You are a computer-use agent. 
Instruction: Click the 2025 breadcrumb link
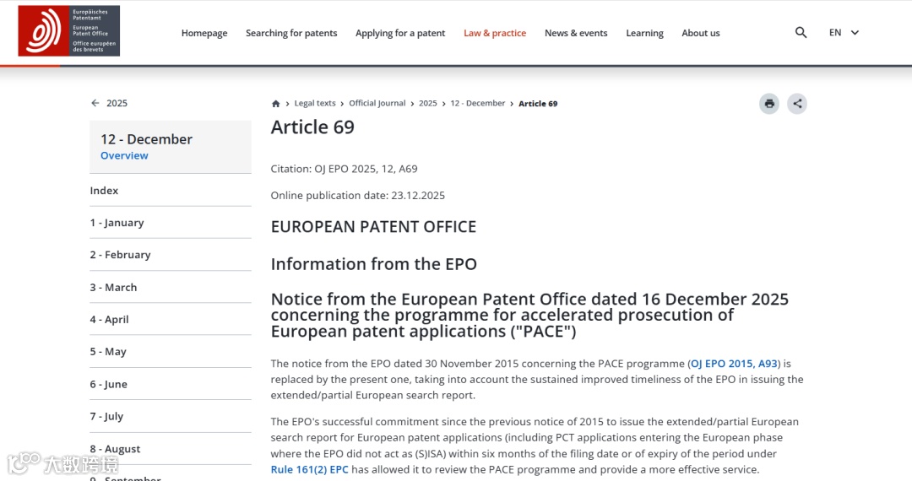[x=427, y=104]
